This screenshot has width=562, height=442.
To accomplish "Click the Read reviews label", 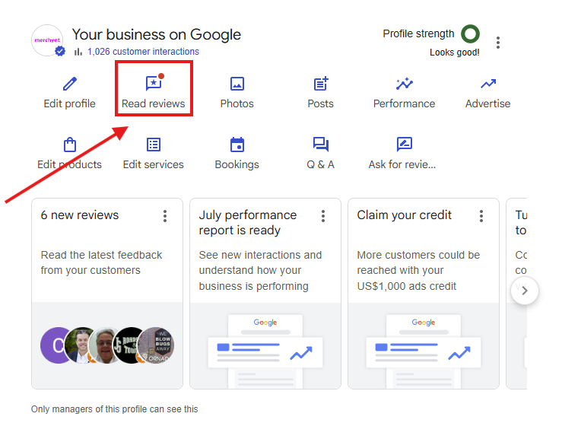I will pos(154,103).
